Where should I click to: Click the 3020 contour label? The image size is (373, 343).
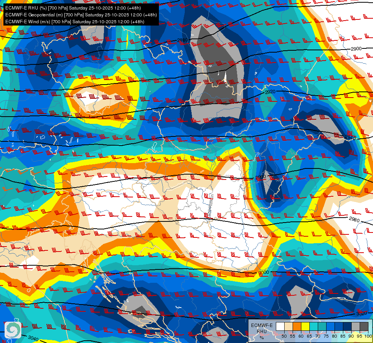click(x=362, y=314)
